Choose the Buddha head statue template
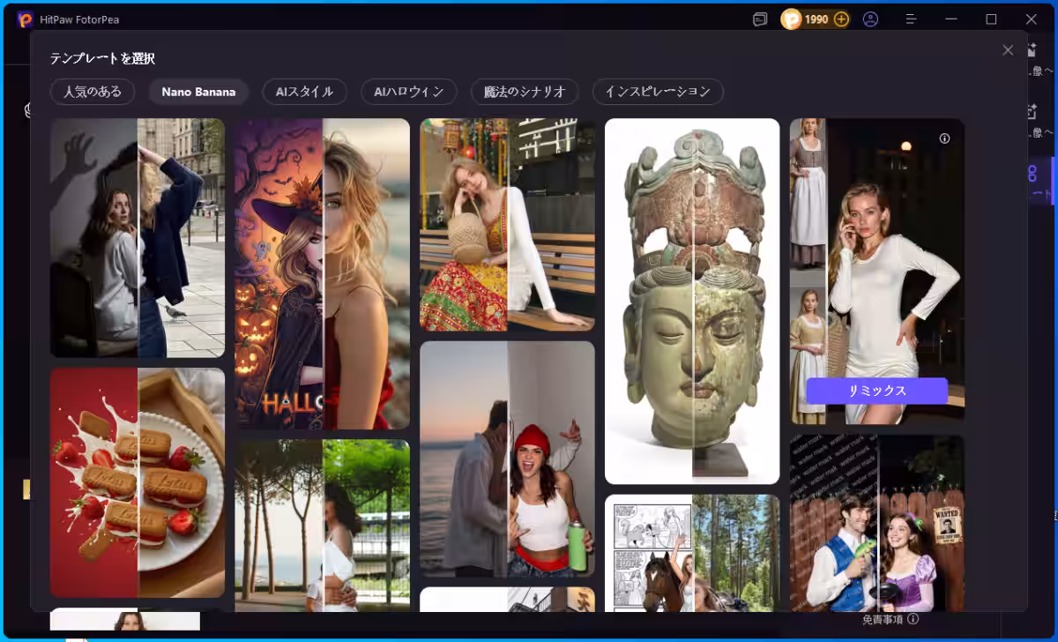 tap(692, 301)
